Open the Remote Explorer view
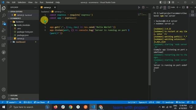This screenshot has width=196, height=110. pyautogui.click(x=4, y=38)
